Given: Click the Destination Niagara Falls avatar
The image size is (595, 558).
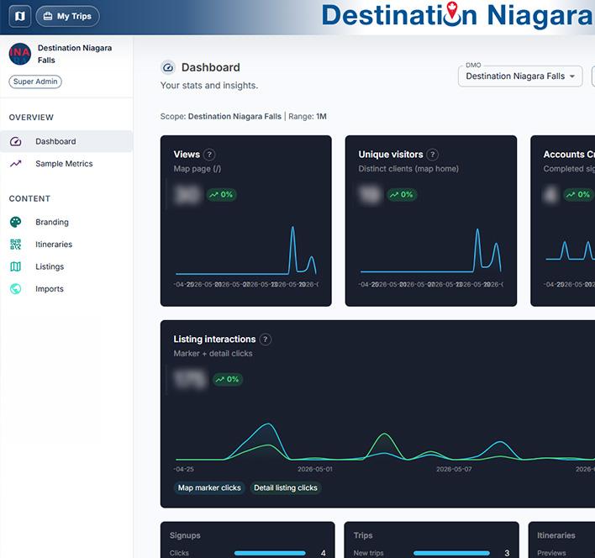Looking at the screenshot, I should pyautogui.click(x=19, y=54).
